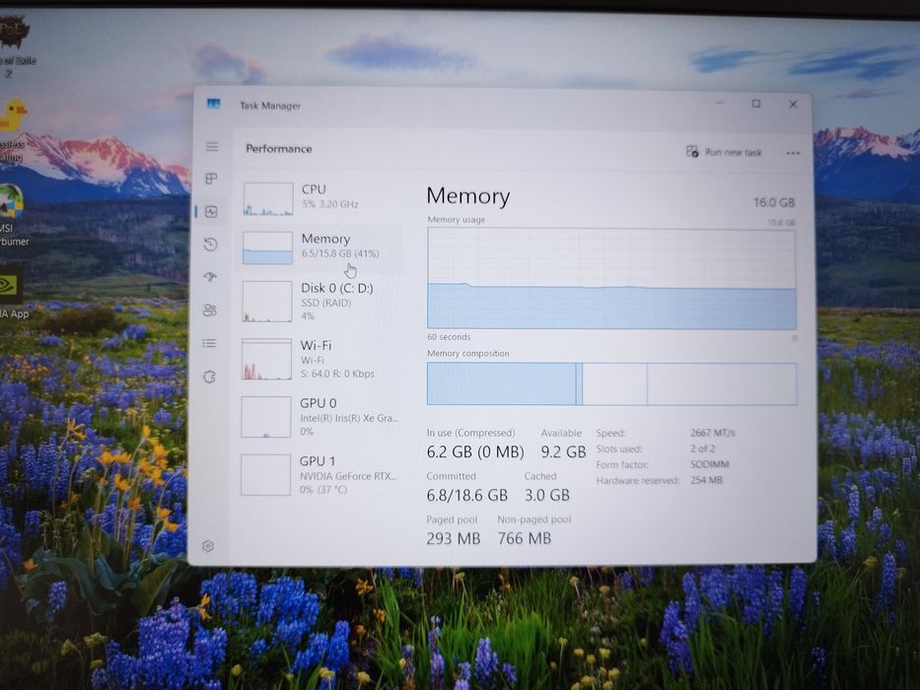Click the '254 MB' hardware reserved value
The width and height of the screenshot is (920, 690).
[706, 480]
